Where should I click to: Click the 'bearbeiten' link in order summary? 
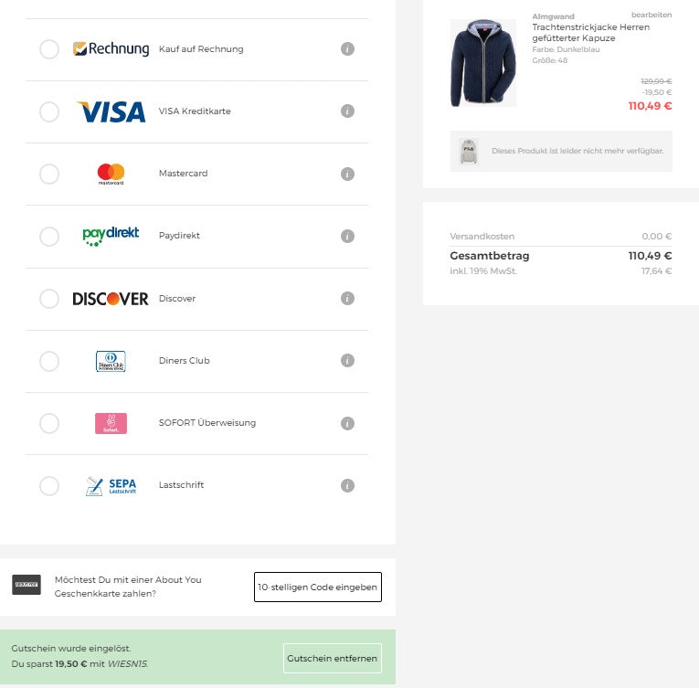[651, 16]
